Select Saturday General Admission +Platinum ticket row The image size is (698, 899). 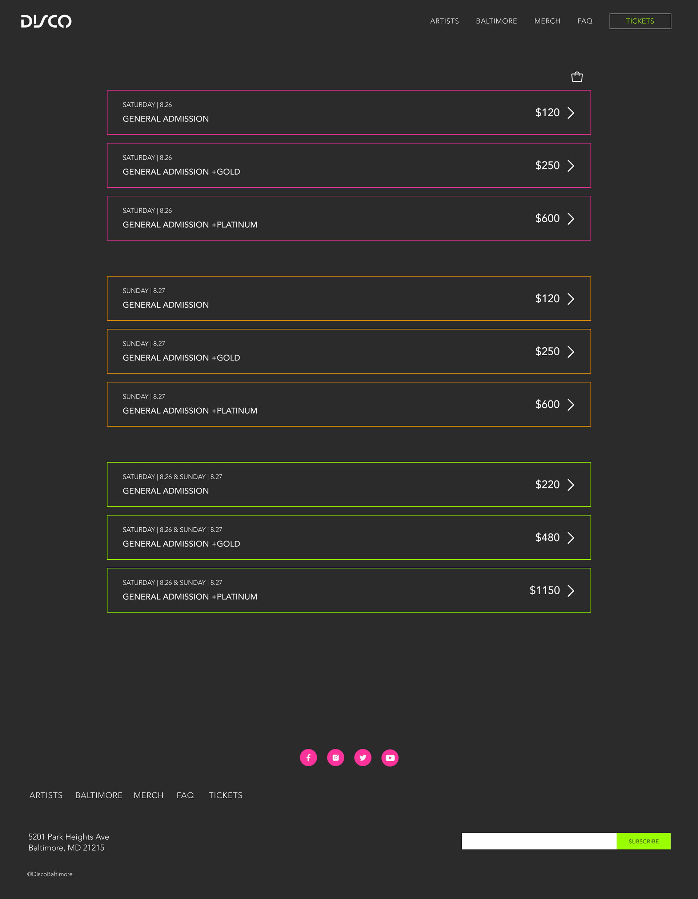(x=349, y=218)
